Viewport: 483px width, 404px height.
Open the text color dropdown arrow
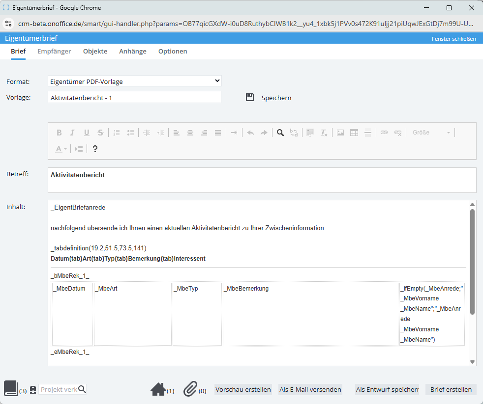click(65, 149)
